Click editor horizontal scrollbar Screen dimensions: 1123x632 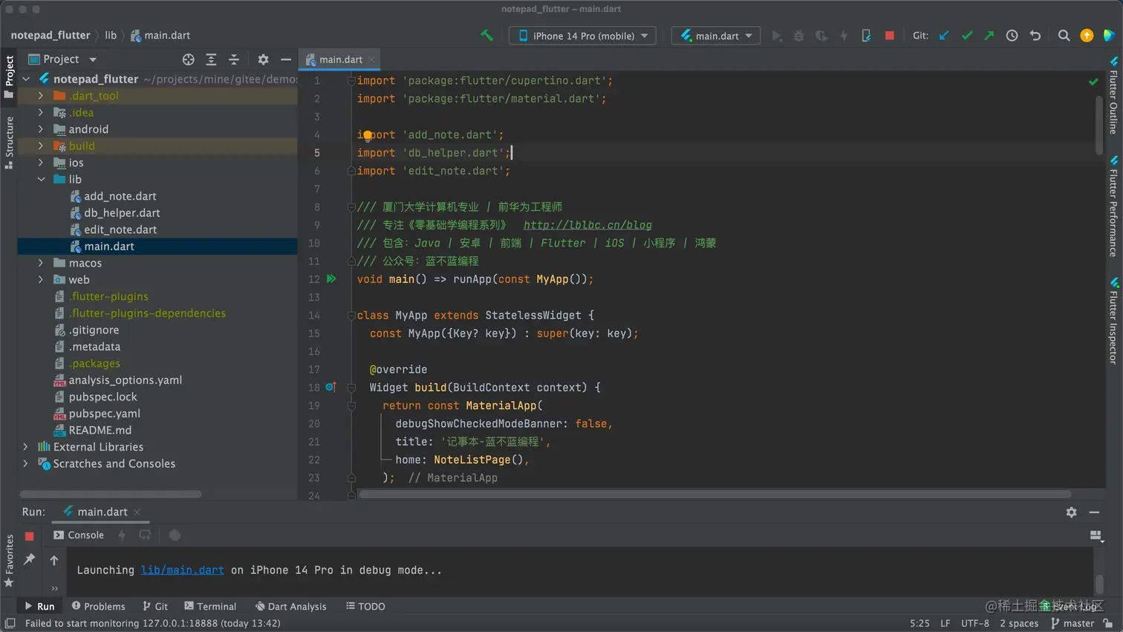(715, 495)
